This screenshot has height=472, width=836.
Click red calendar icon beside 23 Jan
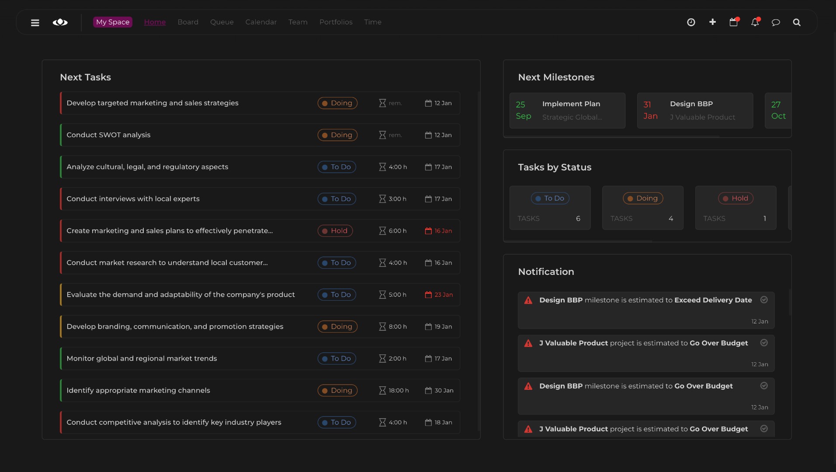pos(428,295)
